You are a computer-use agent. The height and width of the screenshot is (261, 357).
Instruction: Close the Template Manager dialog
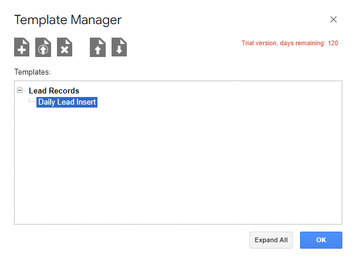point(334,19)
